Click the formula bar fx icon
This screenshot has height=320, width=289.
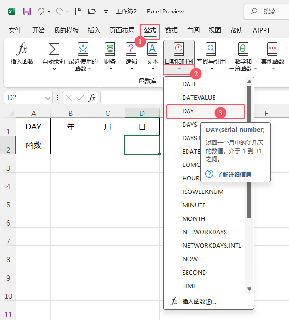coord(92,98)
